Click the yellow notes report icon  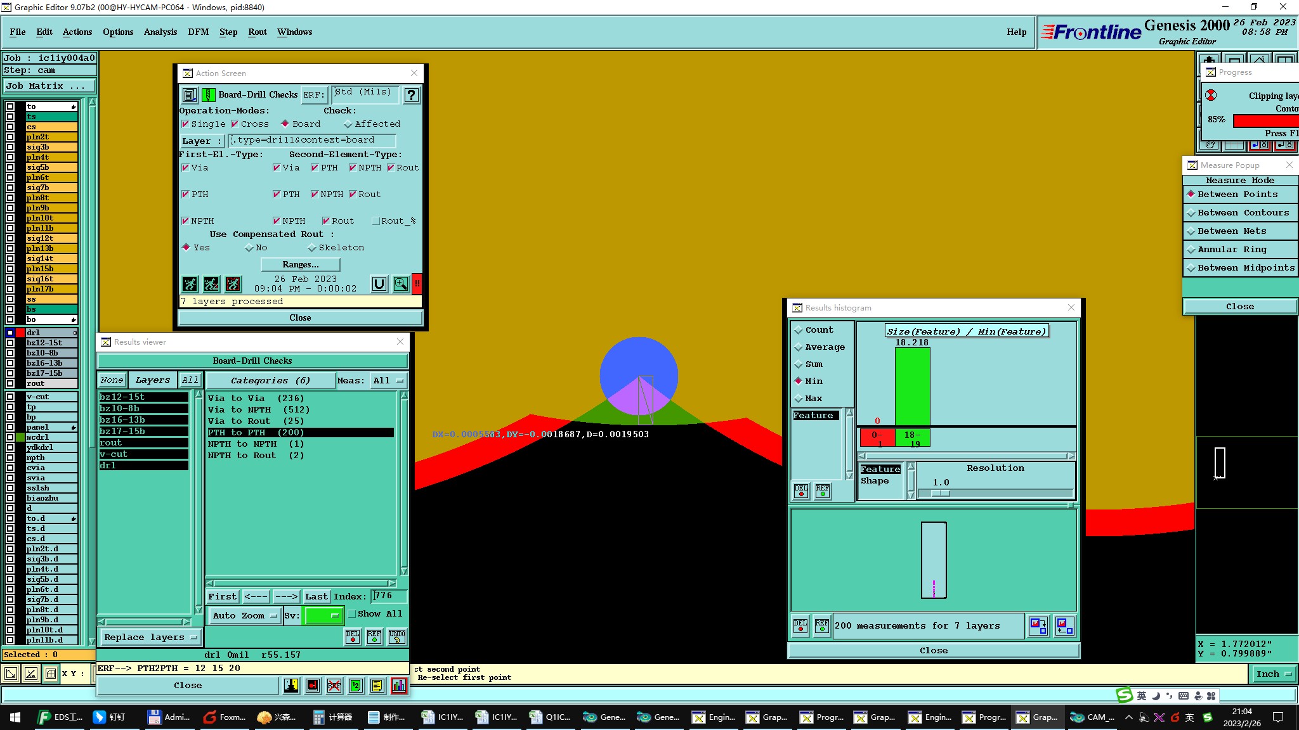point(377,686)
